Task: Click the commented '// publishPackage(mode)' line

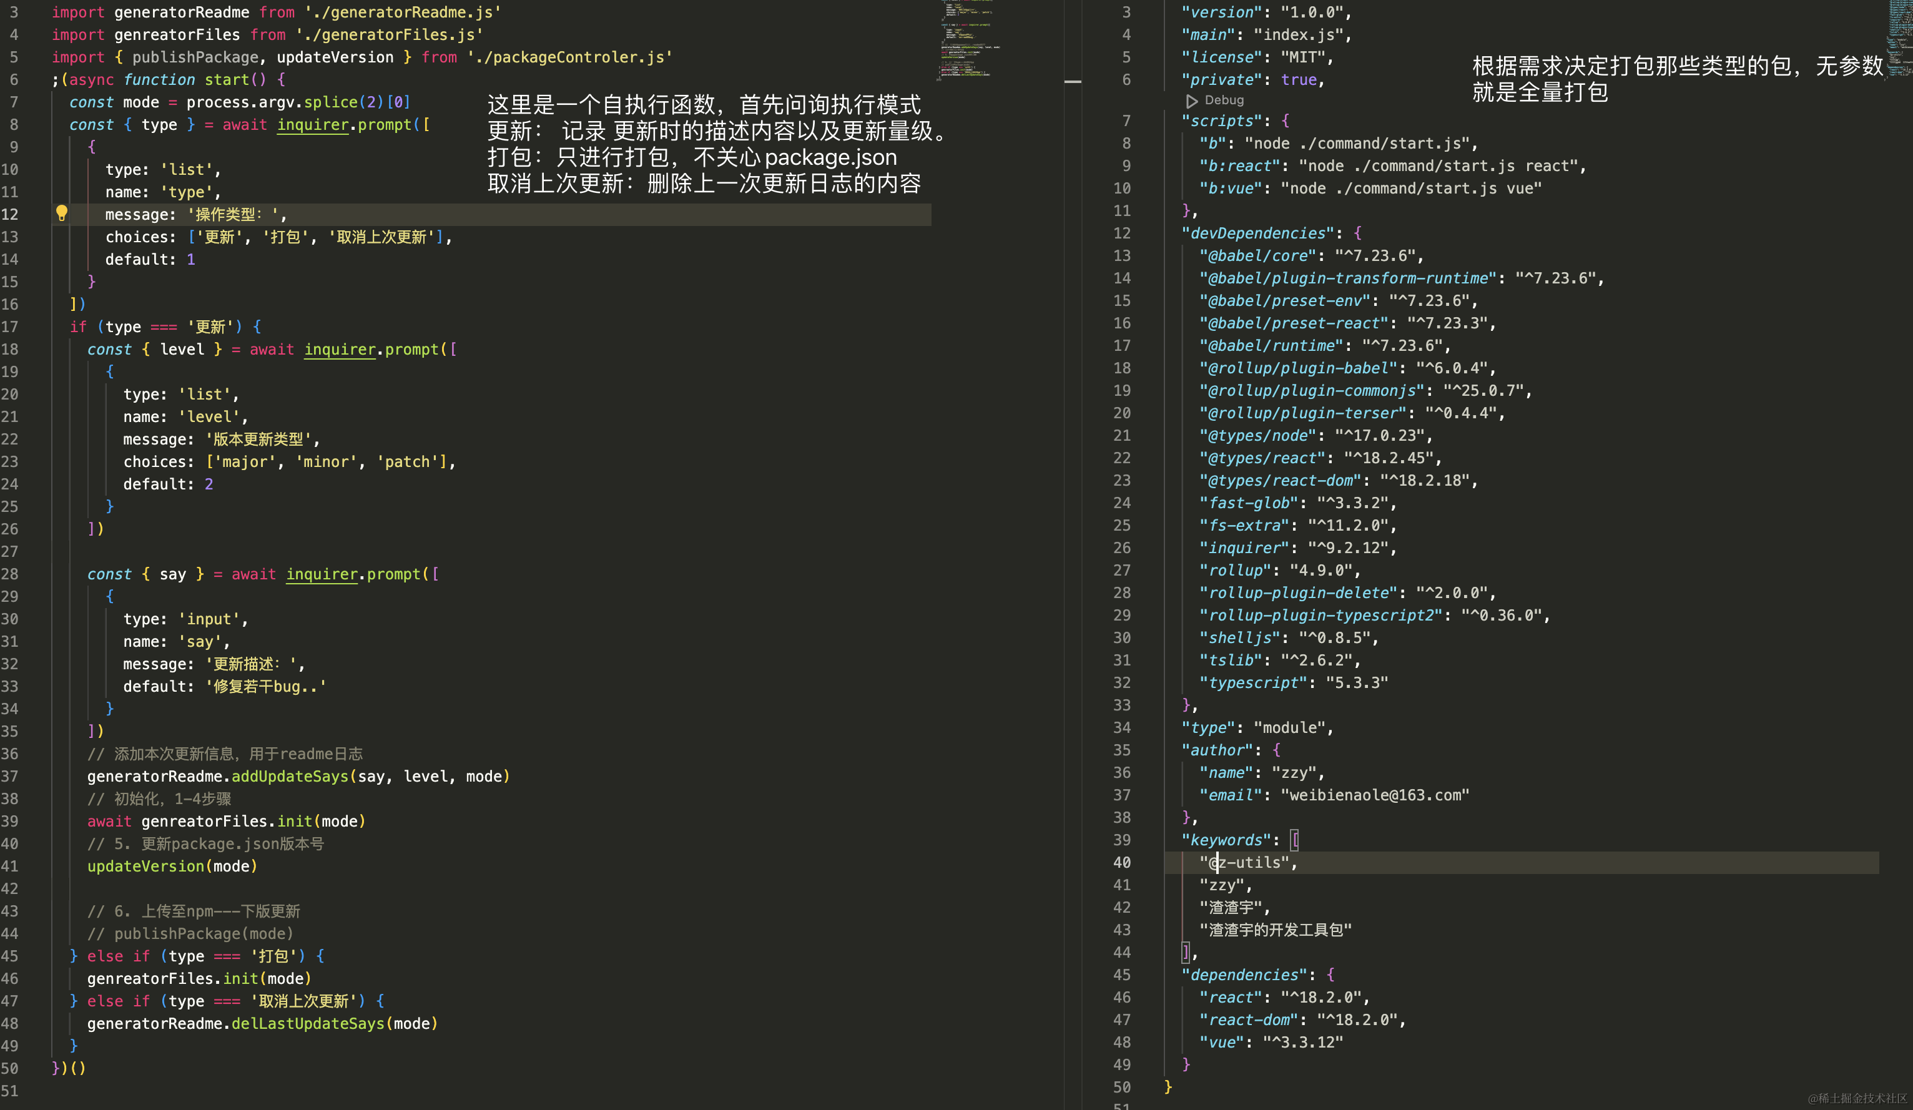Action: coord(190,934)
